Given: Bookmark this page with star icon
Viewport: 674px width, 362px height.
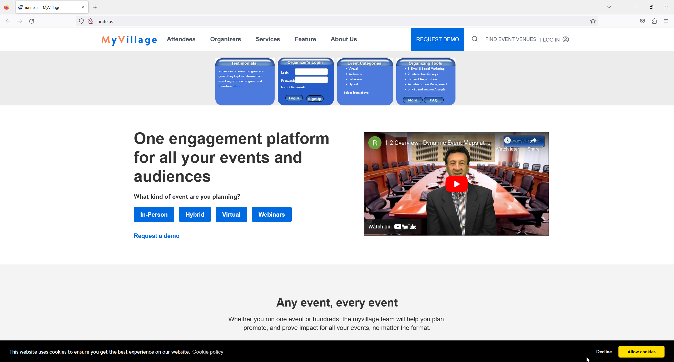Looking at the screenshot, I should tap(593, 21).
